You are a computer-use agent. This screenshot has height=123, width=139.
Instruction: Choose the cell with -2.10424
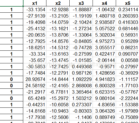click(x=81, y=22)
